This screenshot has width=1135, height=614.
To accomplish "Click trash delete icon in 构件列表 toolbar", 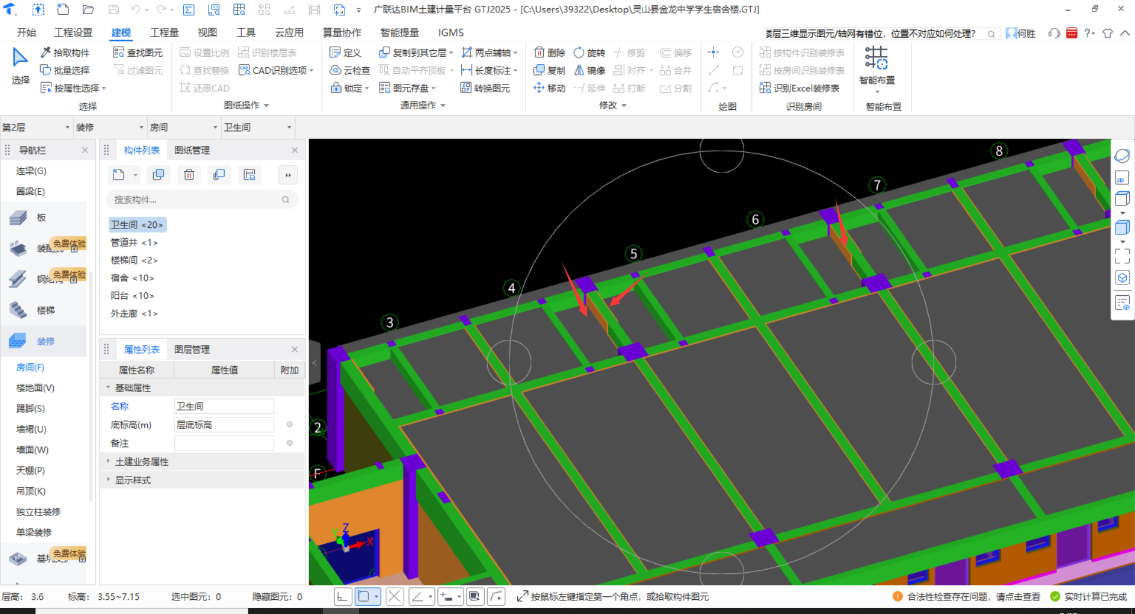I will (x=189, y=175).
